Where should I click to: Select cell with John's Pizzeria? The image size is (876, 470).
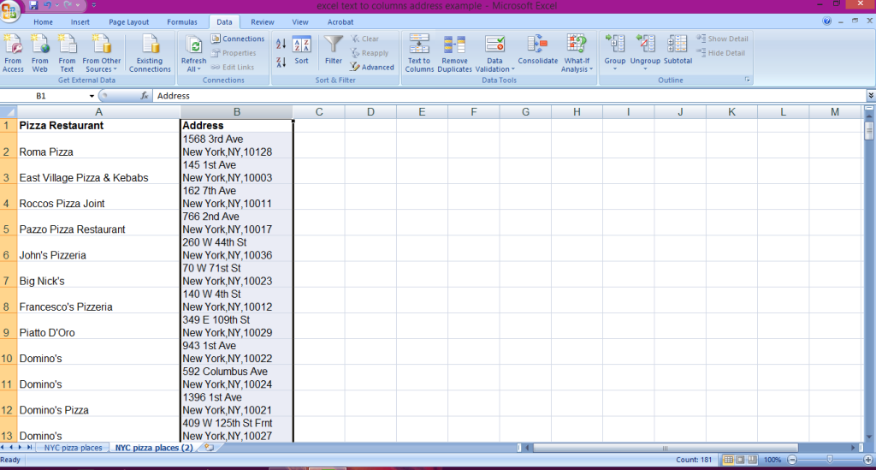pos(98,248)
